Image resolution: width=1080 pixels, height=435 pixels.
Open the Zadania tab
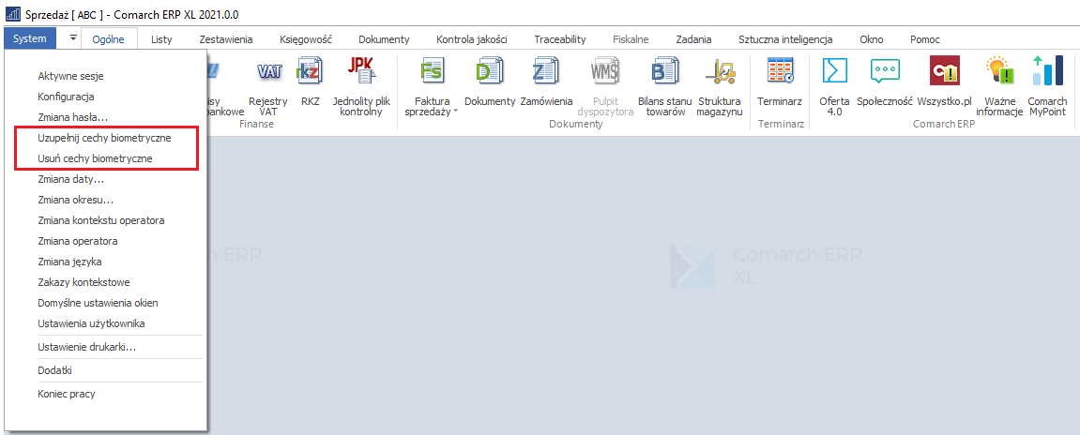click(693, 39)
